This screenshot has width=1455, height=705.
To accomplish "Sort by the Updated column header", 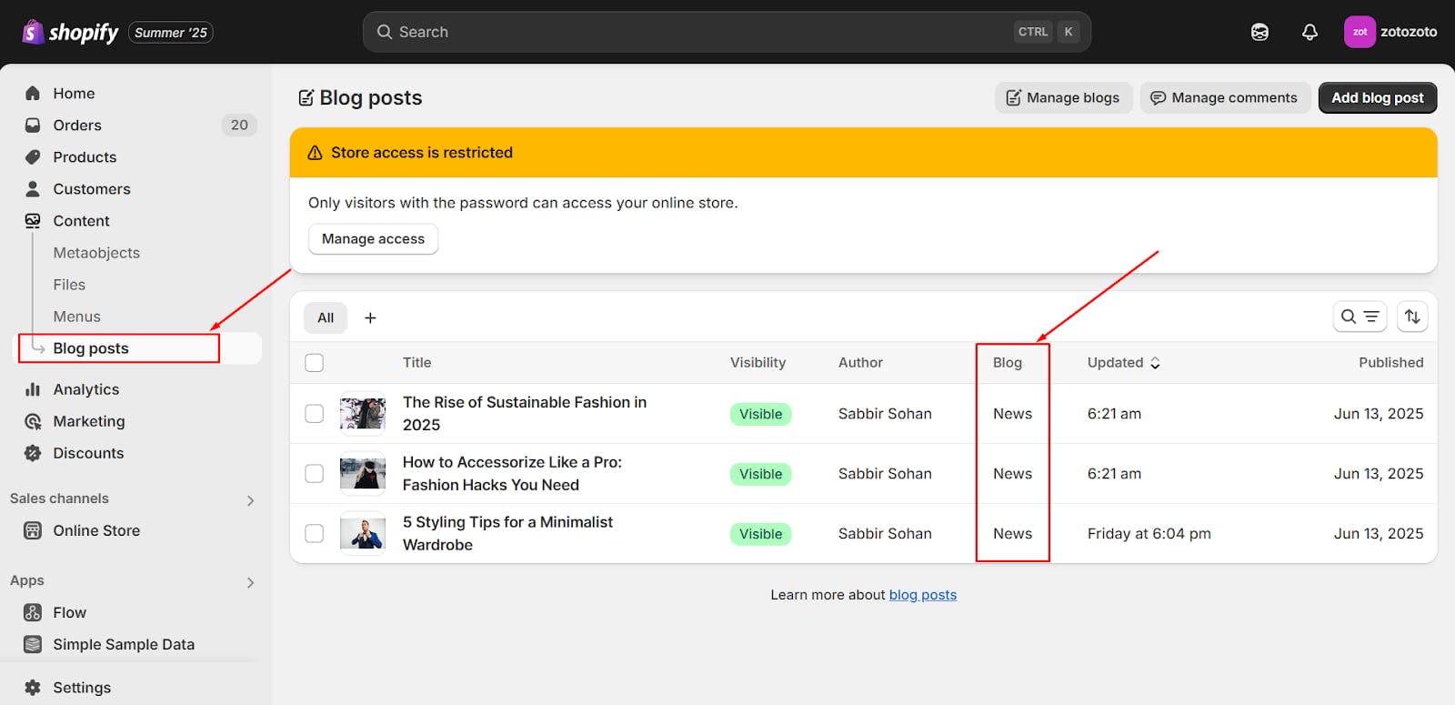I will pos(1123,363).
